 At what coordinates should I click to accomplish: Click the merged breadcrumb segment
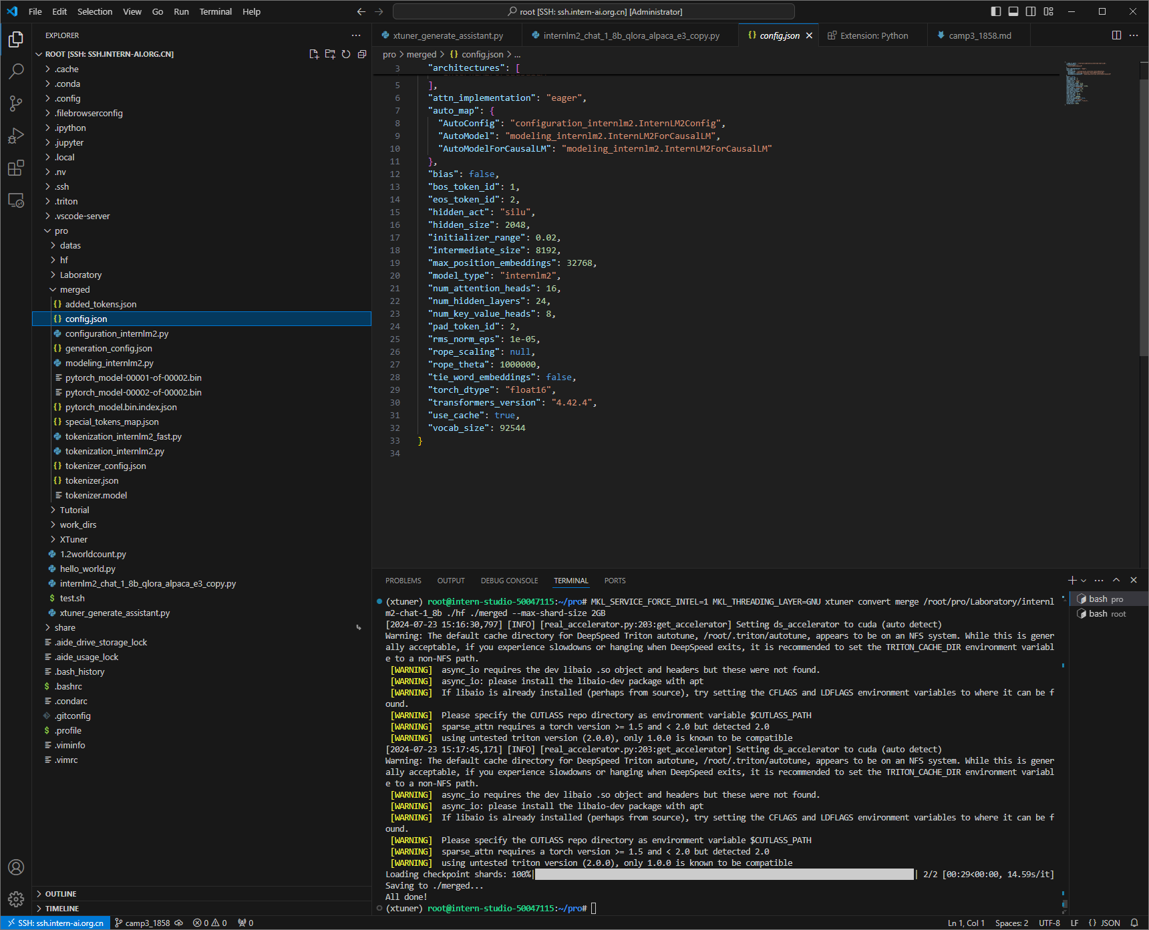pos(422,54)
